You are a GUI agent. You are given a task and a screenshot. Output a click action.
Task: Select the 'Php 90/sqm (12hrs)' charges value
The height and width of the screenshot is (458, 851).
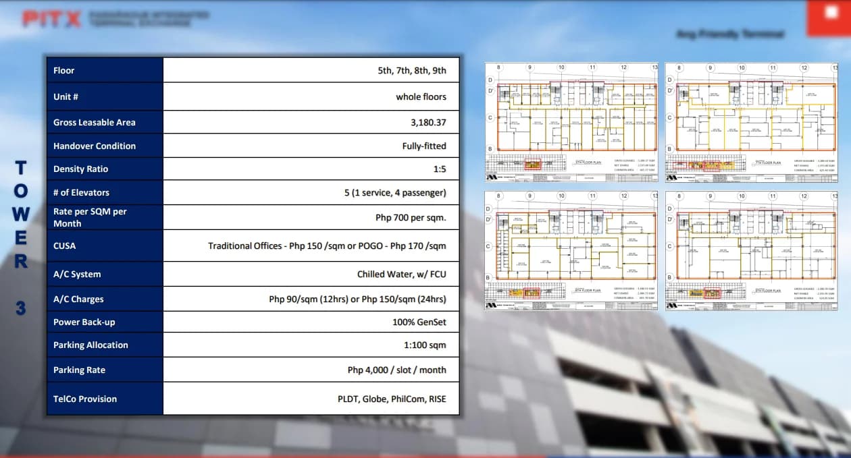point(357,299)
